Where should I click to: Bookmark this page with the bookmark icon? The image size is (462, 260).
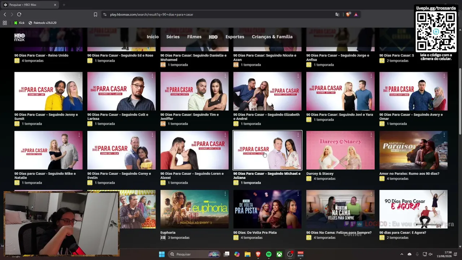point(95,14)
